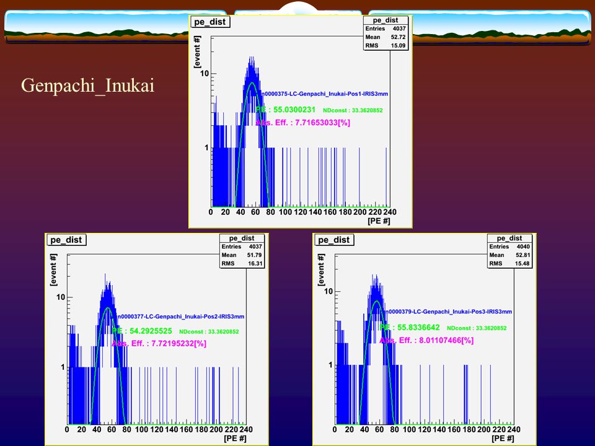Click Abs. Eff. 8.01107466[%] text
The height and width of the screenshot is (446, 595).
[426, 340]
